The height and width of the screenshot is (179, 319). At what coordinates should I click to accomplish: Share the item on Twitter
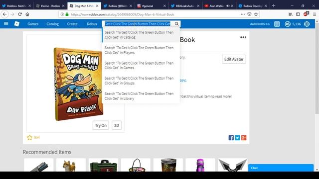237,138
